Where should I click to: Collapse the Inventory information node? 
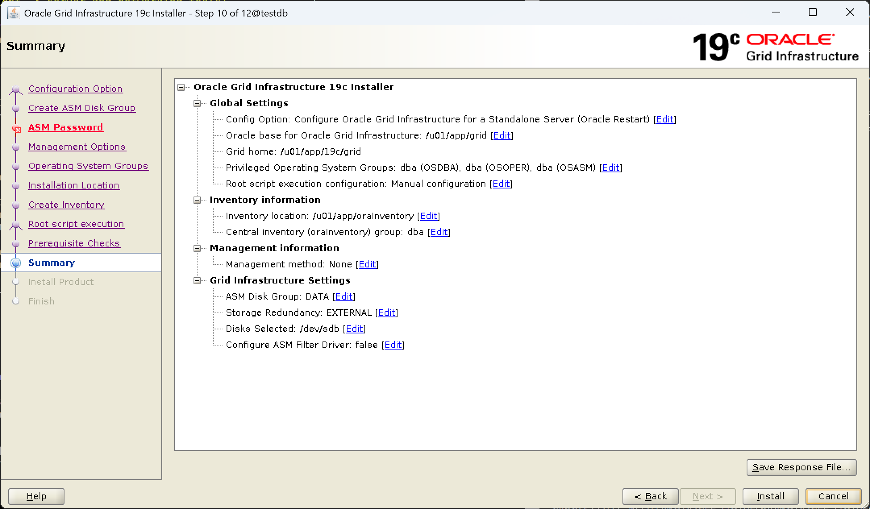point(197,200)
